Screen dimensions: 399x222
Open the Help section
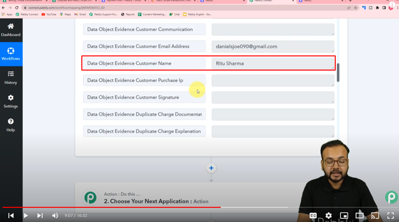click(x=11, y=125)
